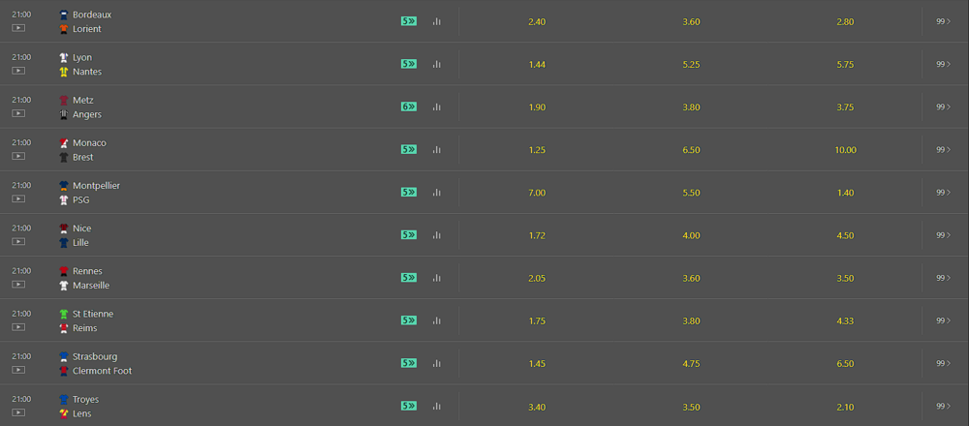Screen dimensions: 969x426
Task: Open video stream icon for Nice vs Lille
Action: click(x=18, y=241)
